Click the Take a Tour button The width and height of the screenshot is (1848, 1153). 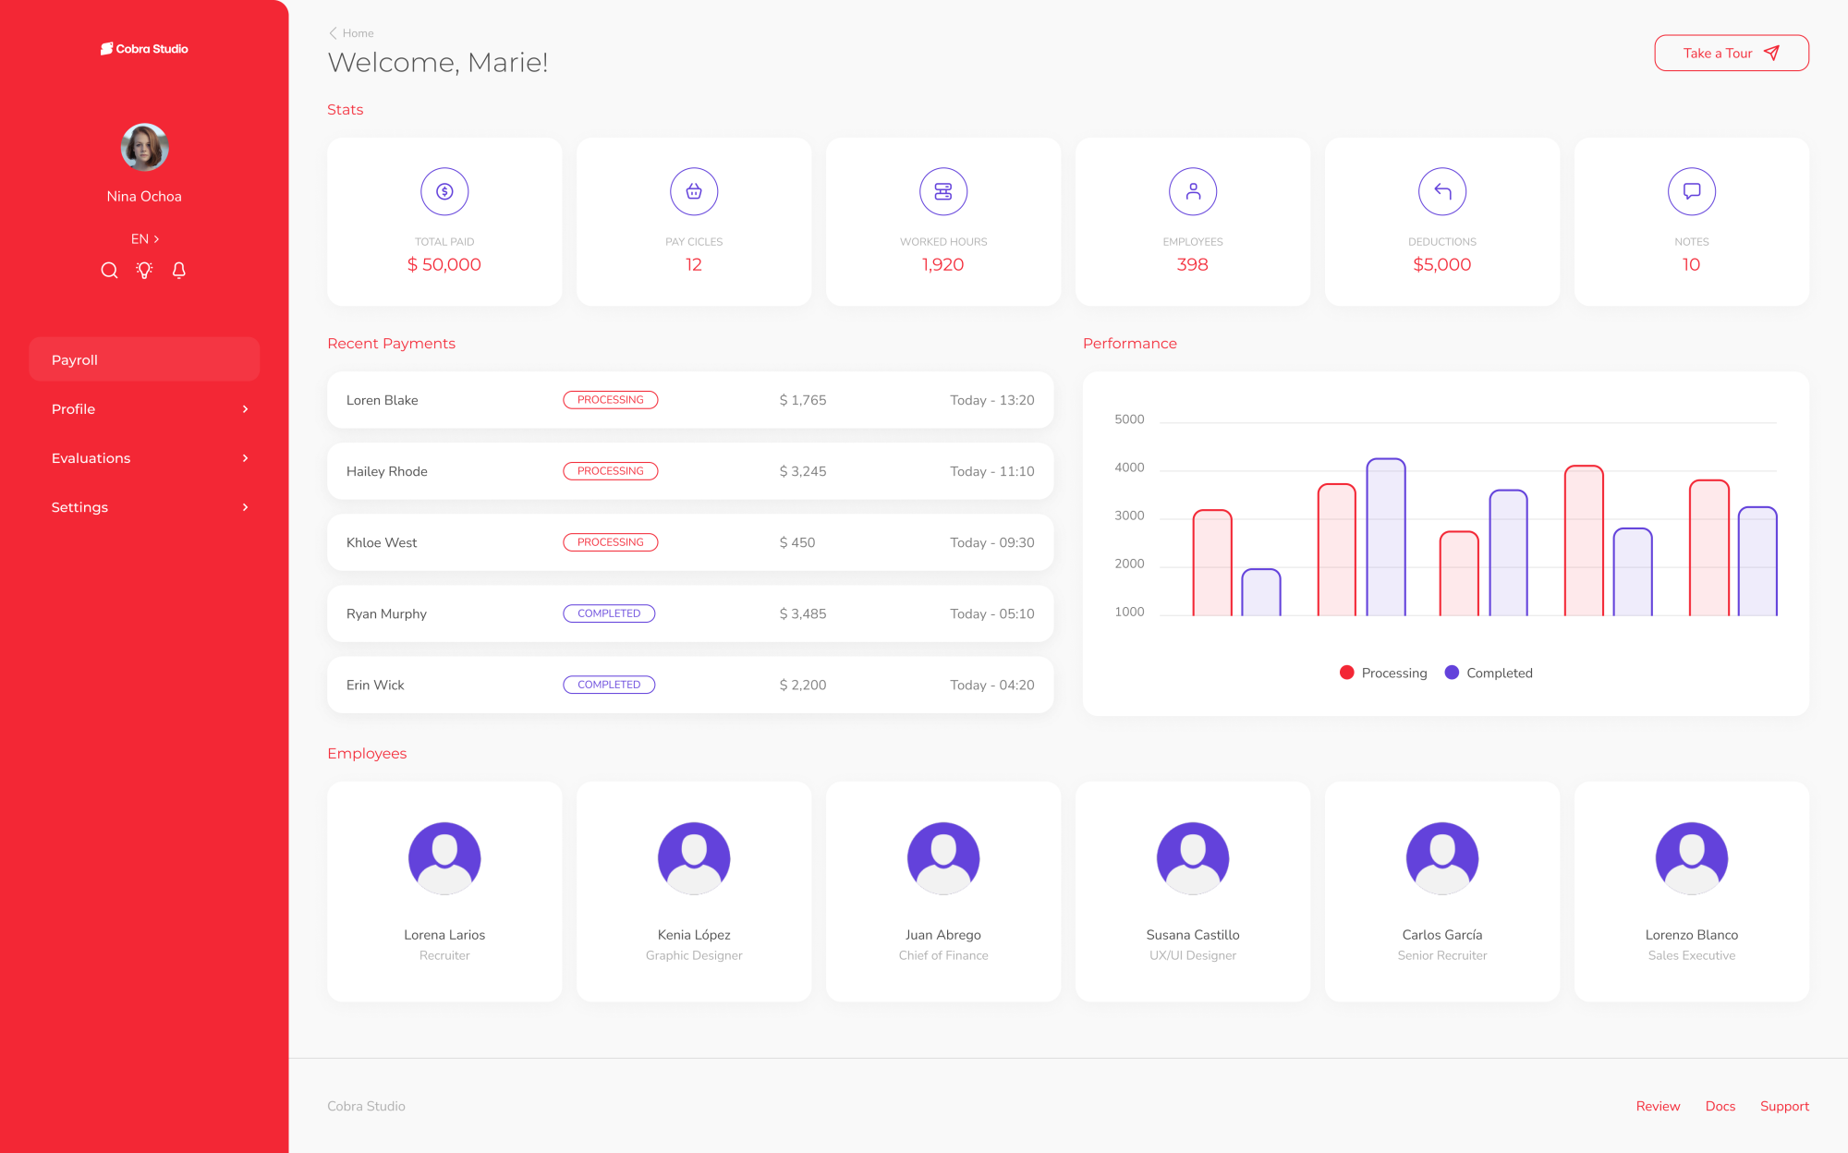[1731, 53]
